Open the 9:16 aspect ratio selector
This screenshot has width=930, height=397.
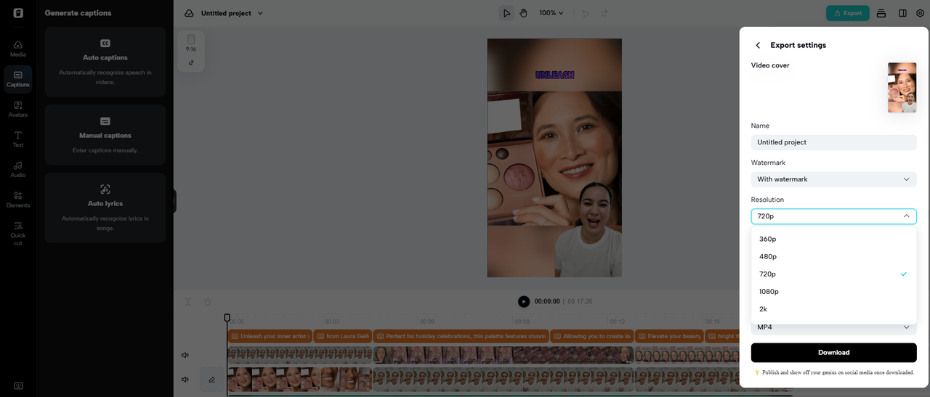[191, 43]
